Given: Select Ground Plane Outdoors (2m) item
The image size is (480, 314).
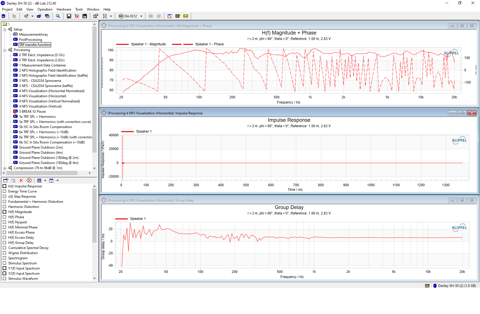Looking at the screenshot, I should pyautogui.click(x=41, y=147).
